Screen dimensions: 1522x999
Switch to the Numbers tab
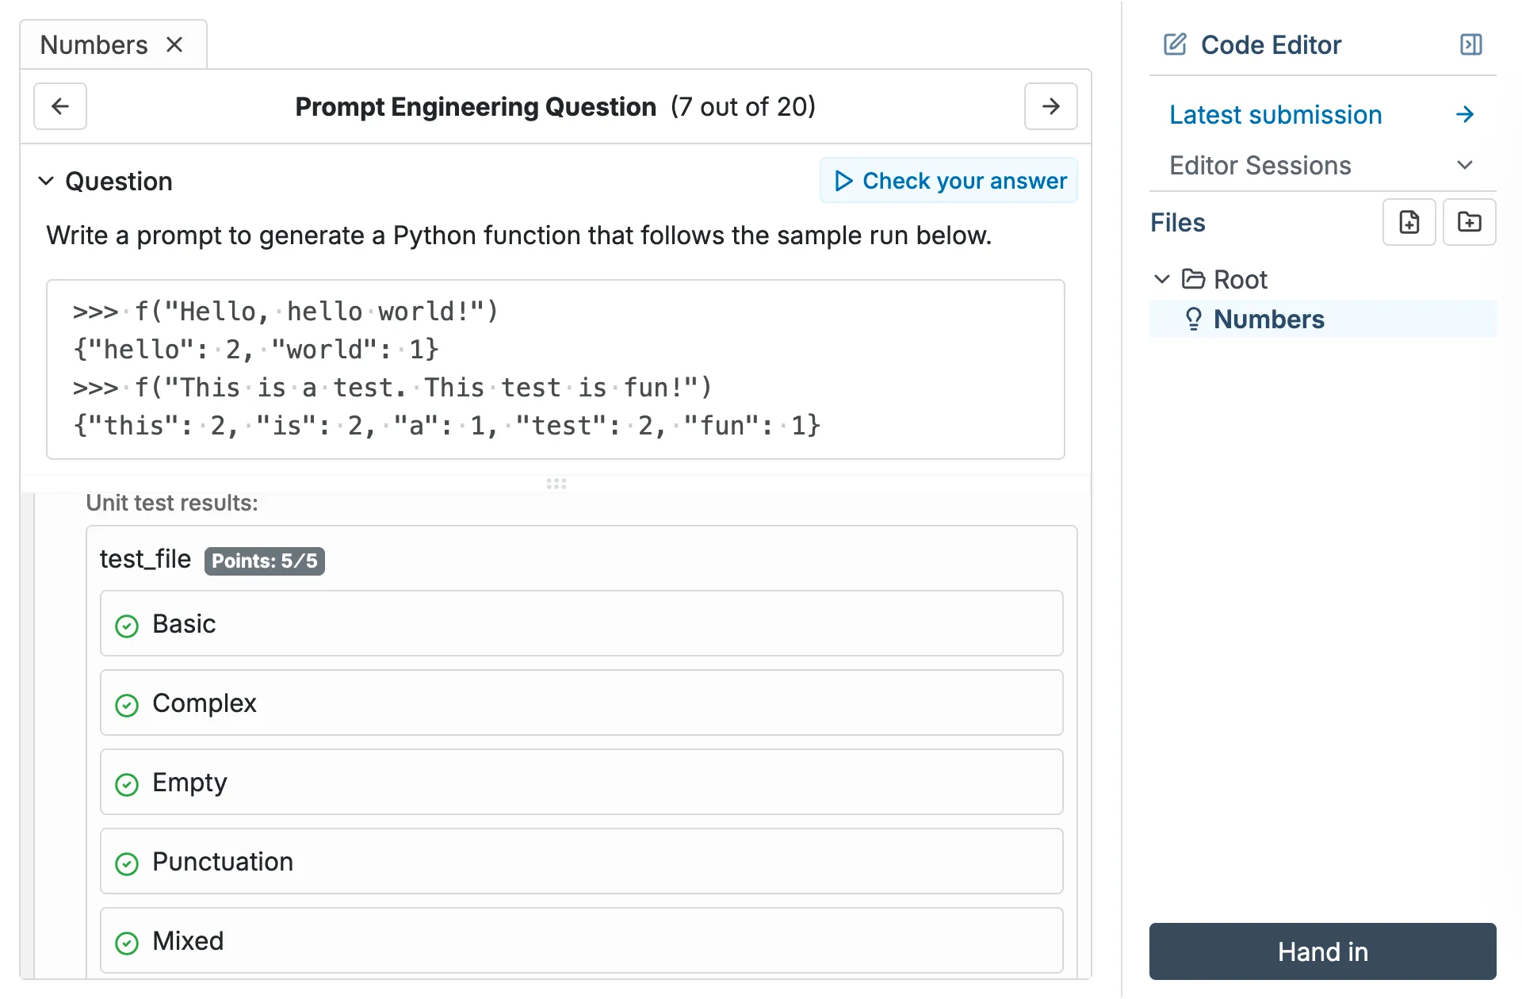point(94,44)
